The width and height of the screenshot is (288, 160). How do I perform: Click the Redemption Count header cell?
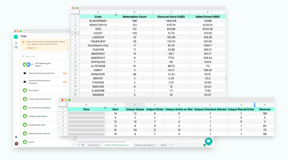pyautogui.click(x=134, y=16)
